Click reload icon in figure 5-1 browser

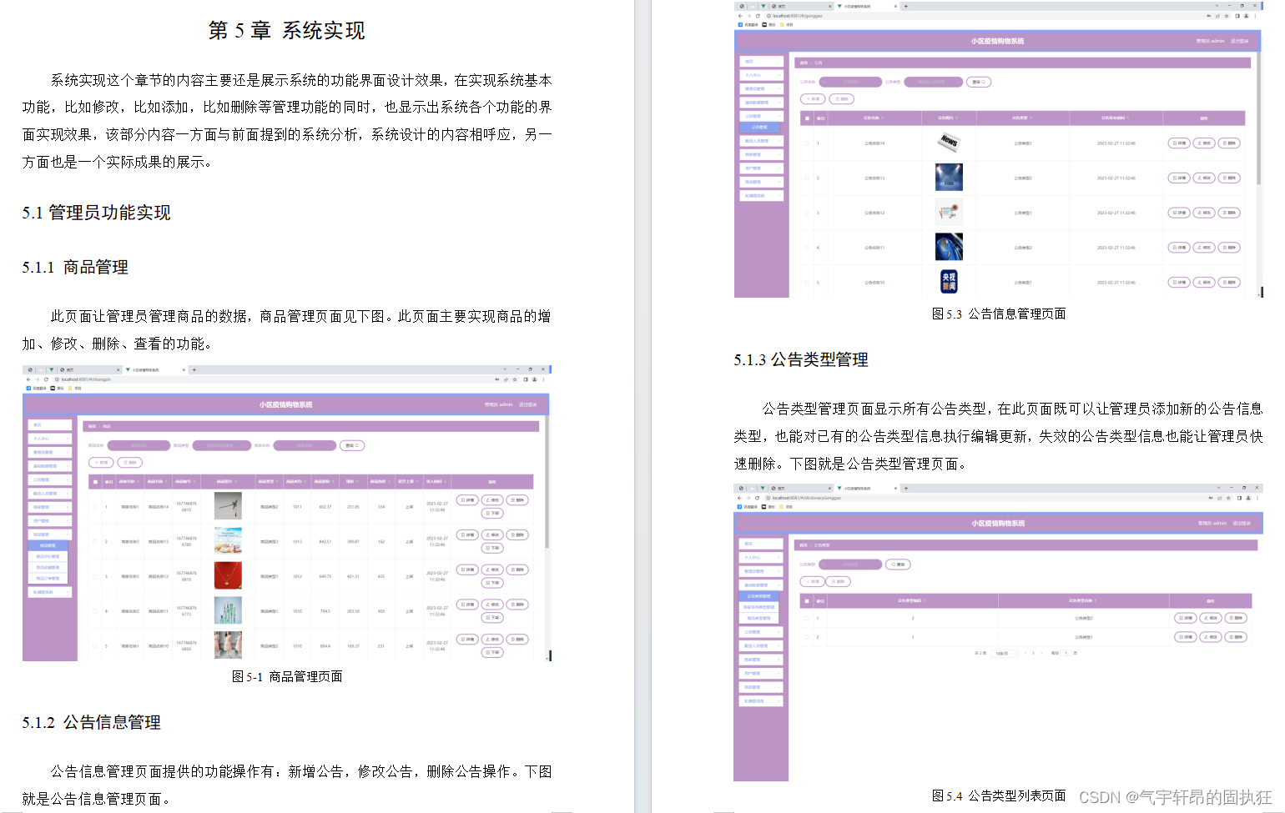(x=46, y=379)
